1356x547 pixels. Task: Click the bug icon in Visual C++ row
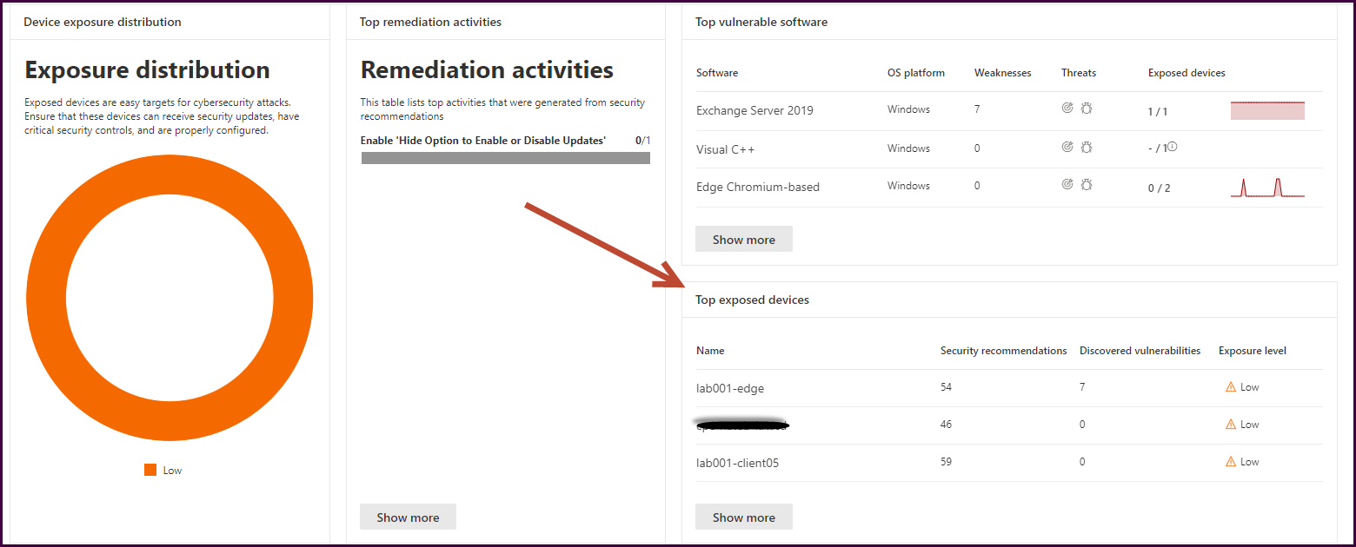pyautogui.click(x=1086, y=148)
